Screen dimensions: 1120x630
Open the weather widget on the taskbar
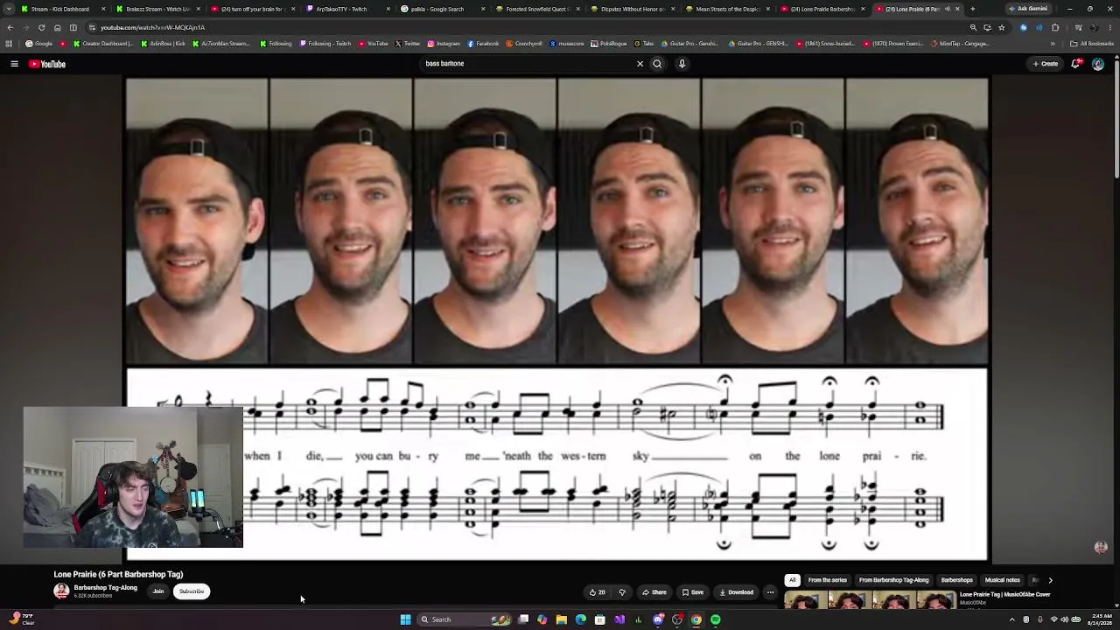21,619
